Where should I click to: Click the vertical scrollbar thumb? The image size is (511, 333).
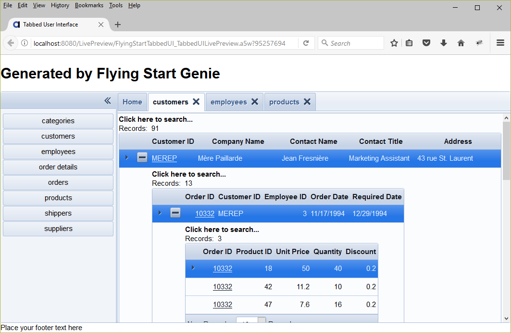506,151
